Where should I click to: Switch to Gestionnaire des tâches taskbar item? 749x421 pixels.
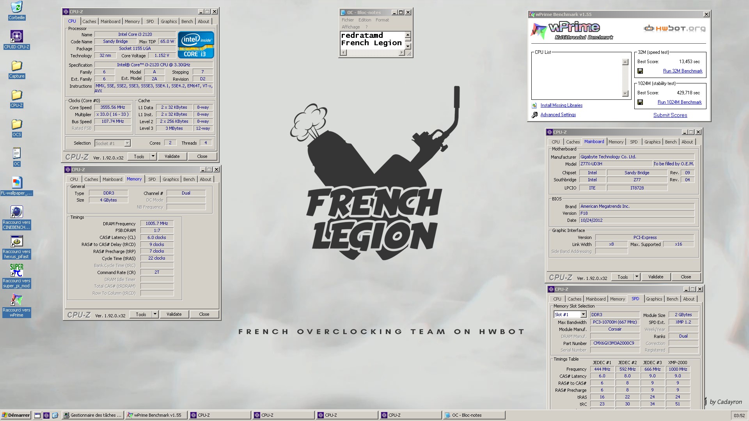pos(93,415)
